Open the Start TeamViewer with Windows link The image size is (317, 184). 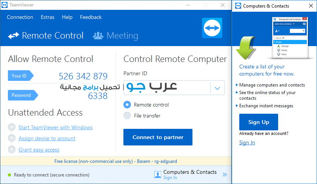tap(55, 128)
